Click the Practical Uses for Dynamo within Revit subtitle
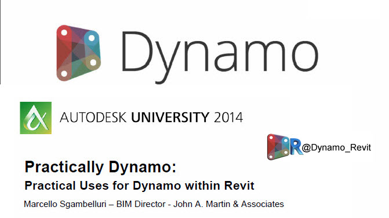 click(x=139, y=186)
